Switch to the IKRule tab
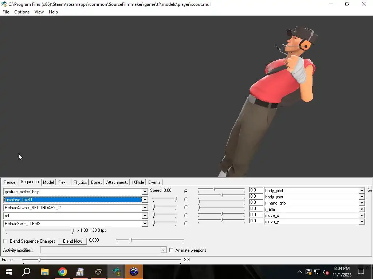The image size is (373, 279). point(138,182)
